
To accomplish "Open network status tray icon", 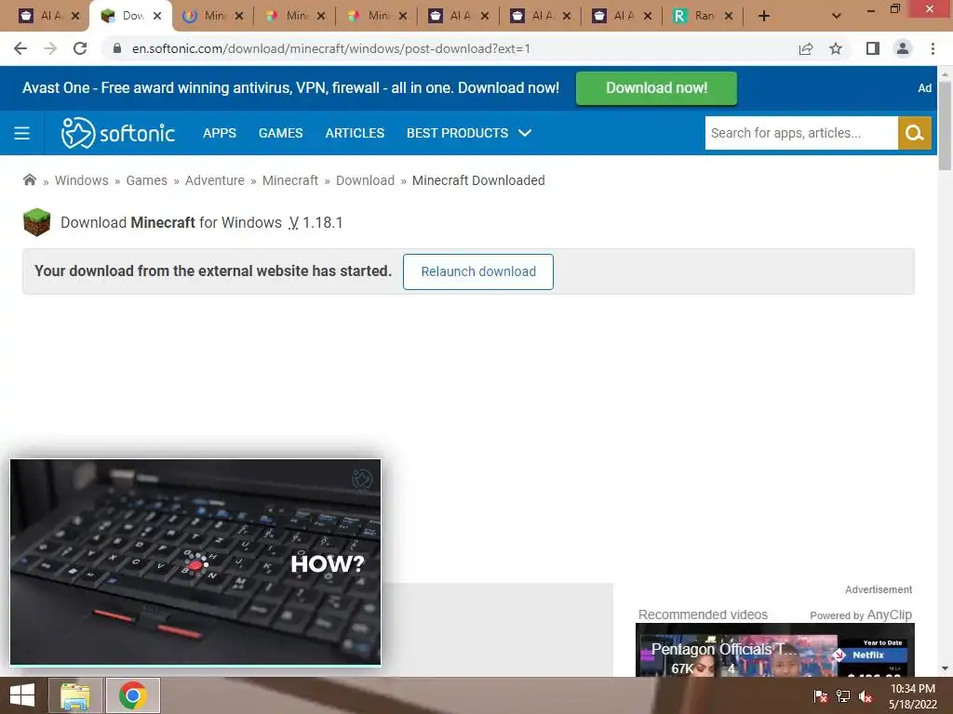I will (843, 696).
